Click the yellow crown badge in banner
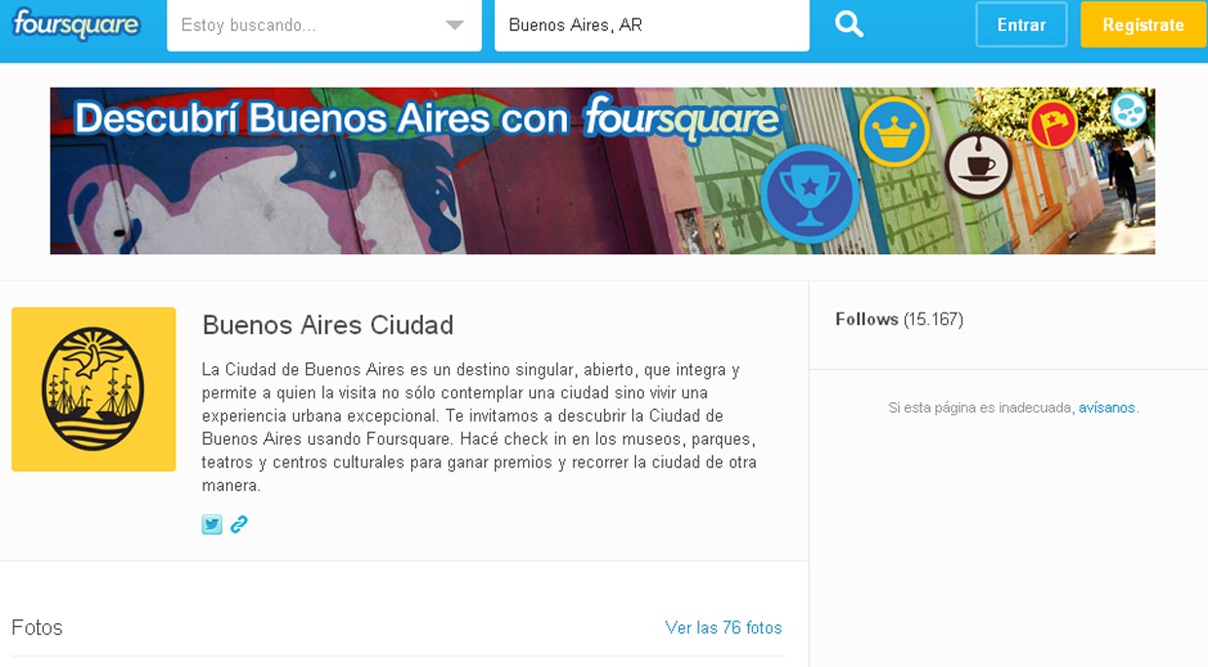This screenshot has width=1208, height=667. (894, 132)
